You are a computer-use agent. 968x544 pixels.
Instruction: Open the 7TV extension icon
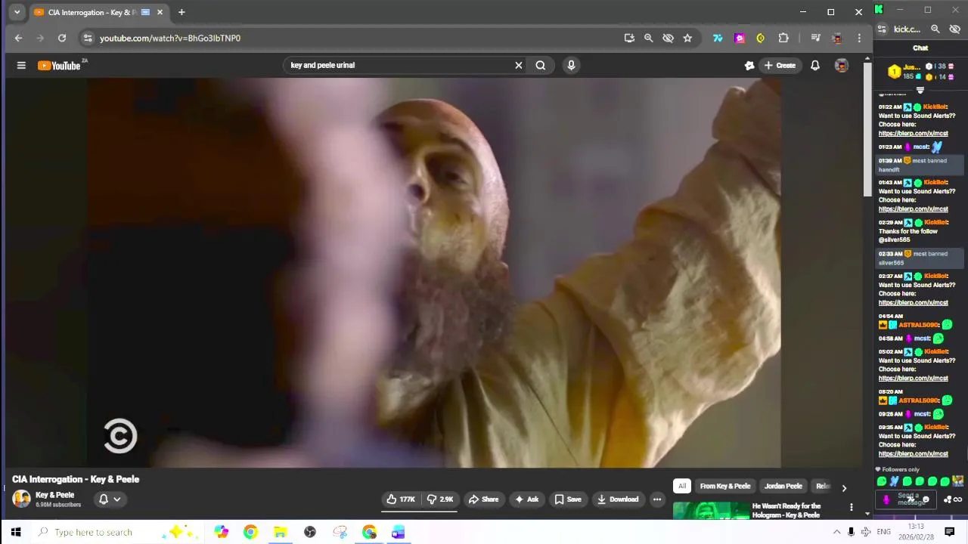tap(718, 38)
